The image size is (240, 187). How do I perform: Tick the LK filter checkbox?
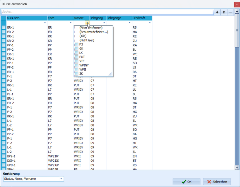pyautogui.click(x=77, y=53)
